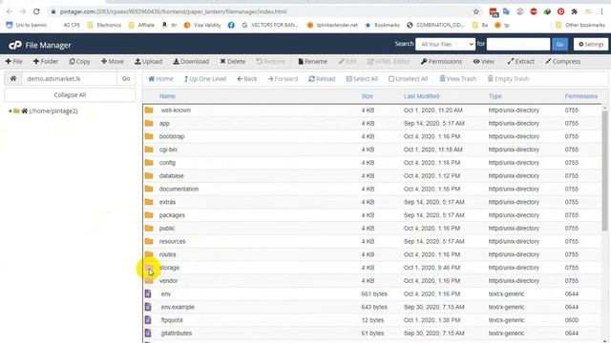Image resolution: width=611 pixels, height=343 pixels.
Task: Select the routes folder icon
Action: (x=149, y=254)
